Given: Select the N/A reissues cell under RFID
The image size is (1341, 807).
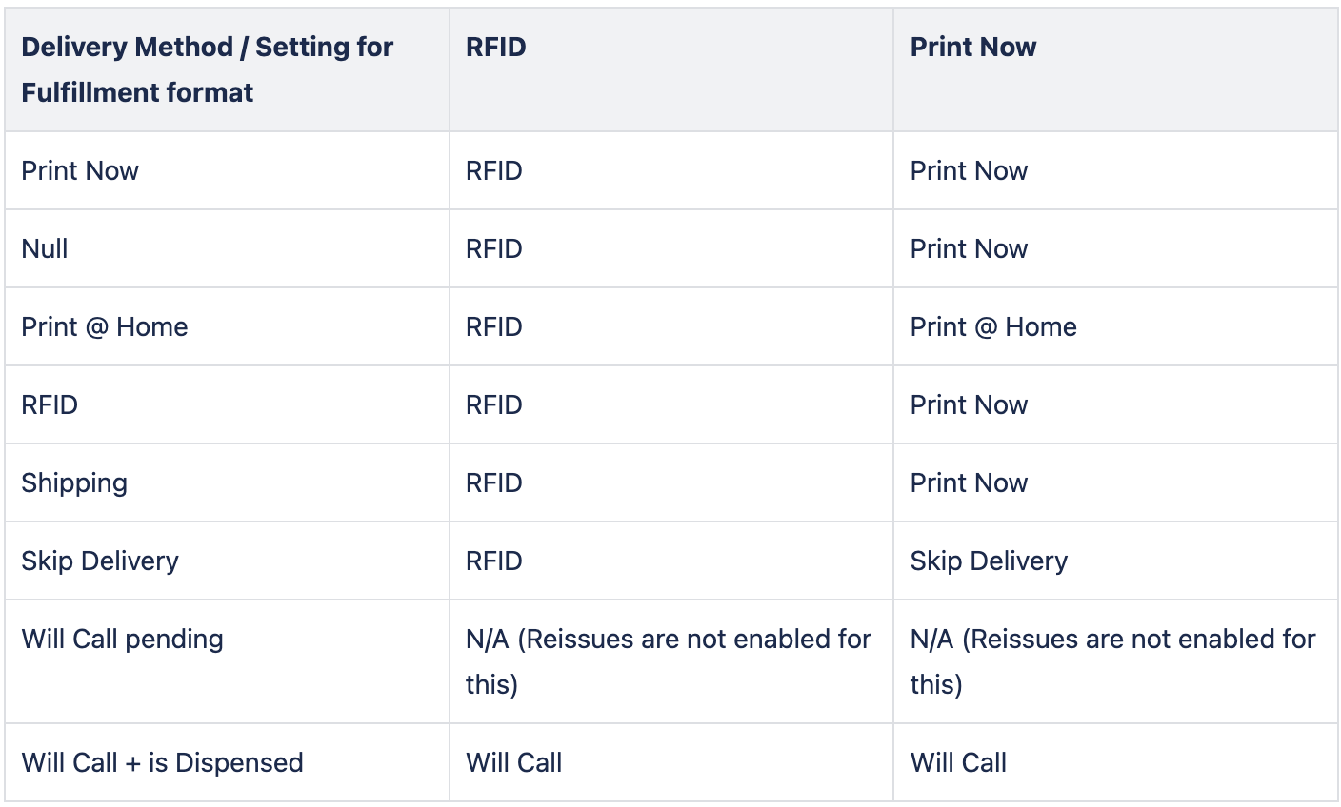Looking at the screenshot, I should 669,661.
